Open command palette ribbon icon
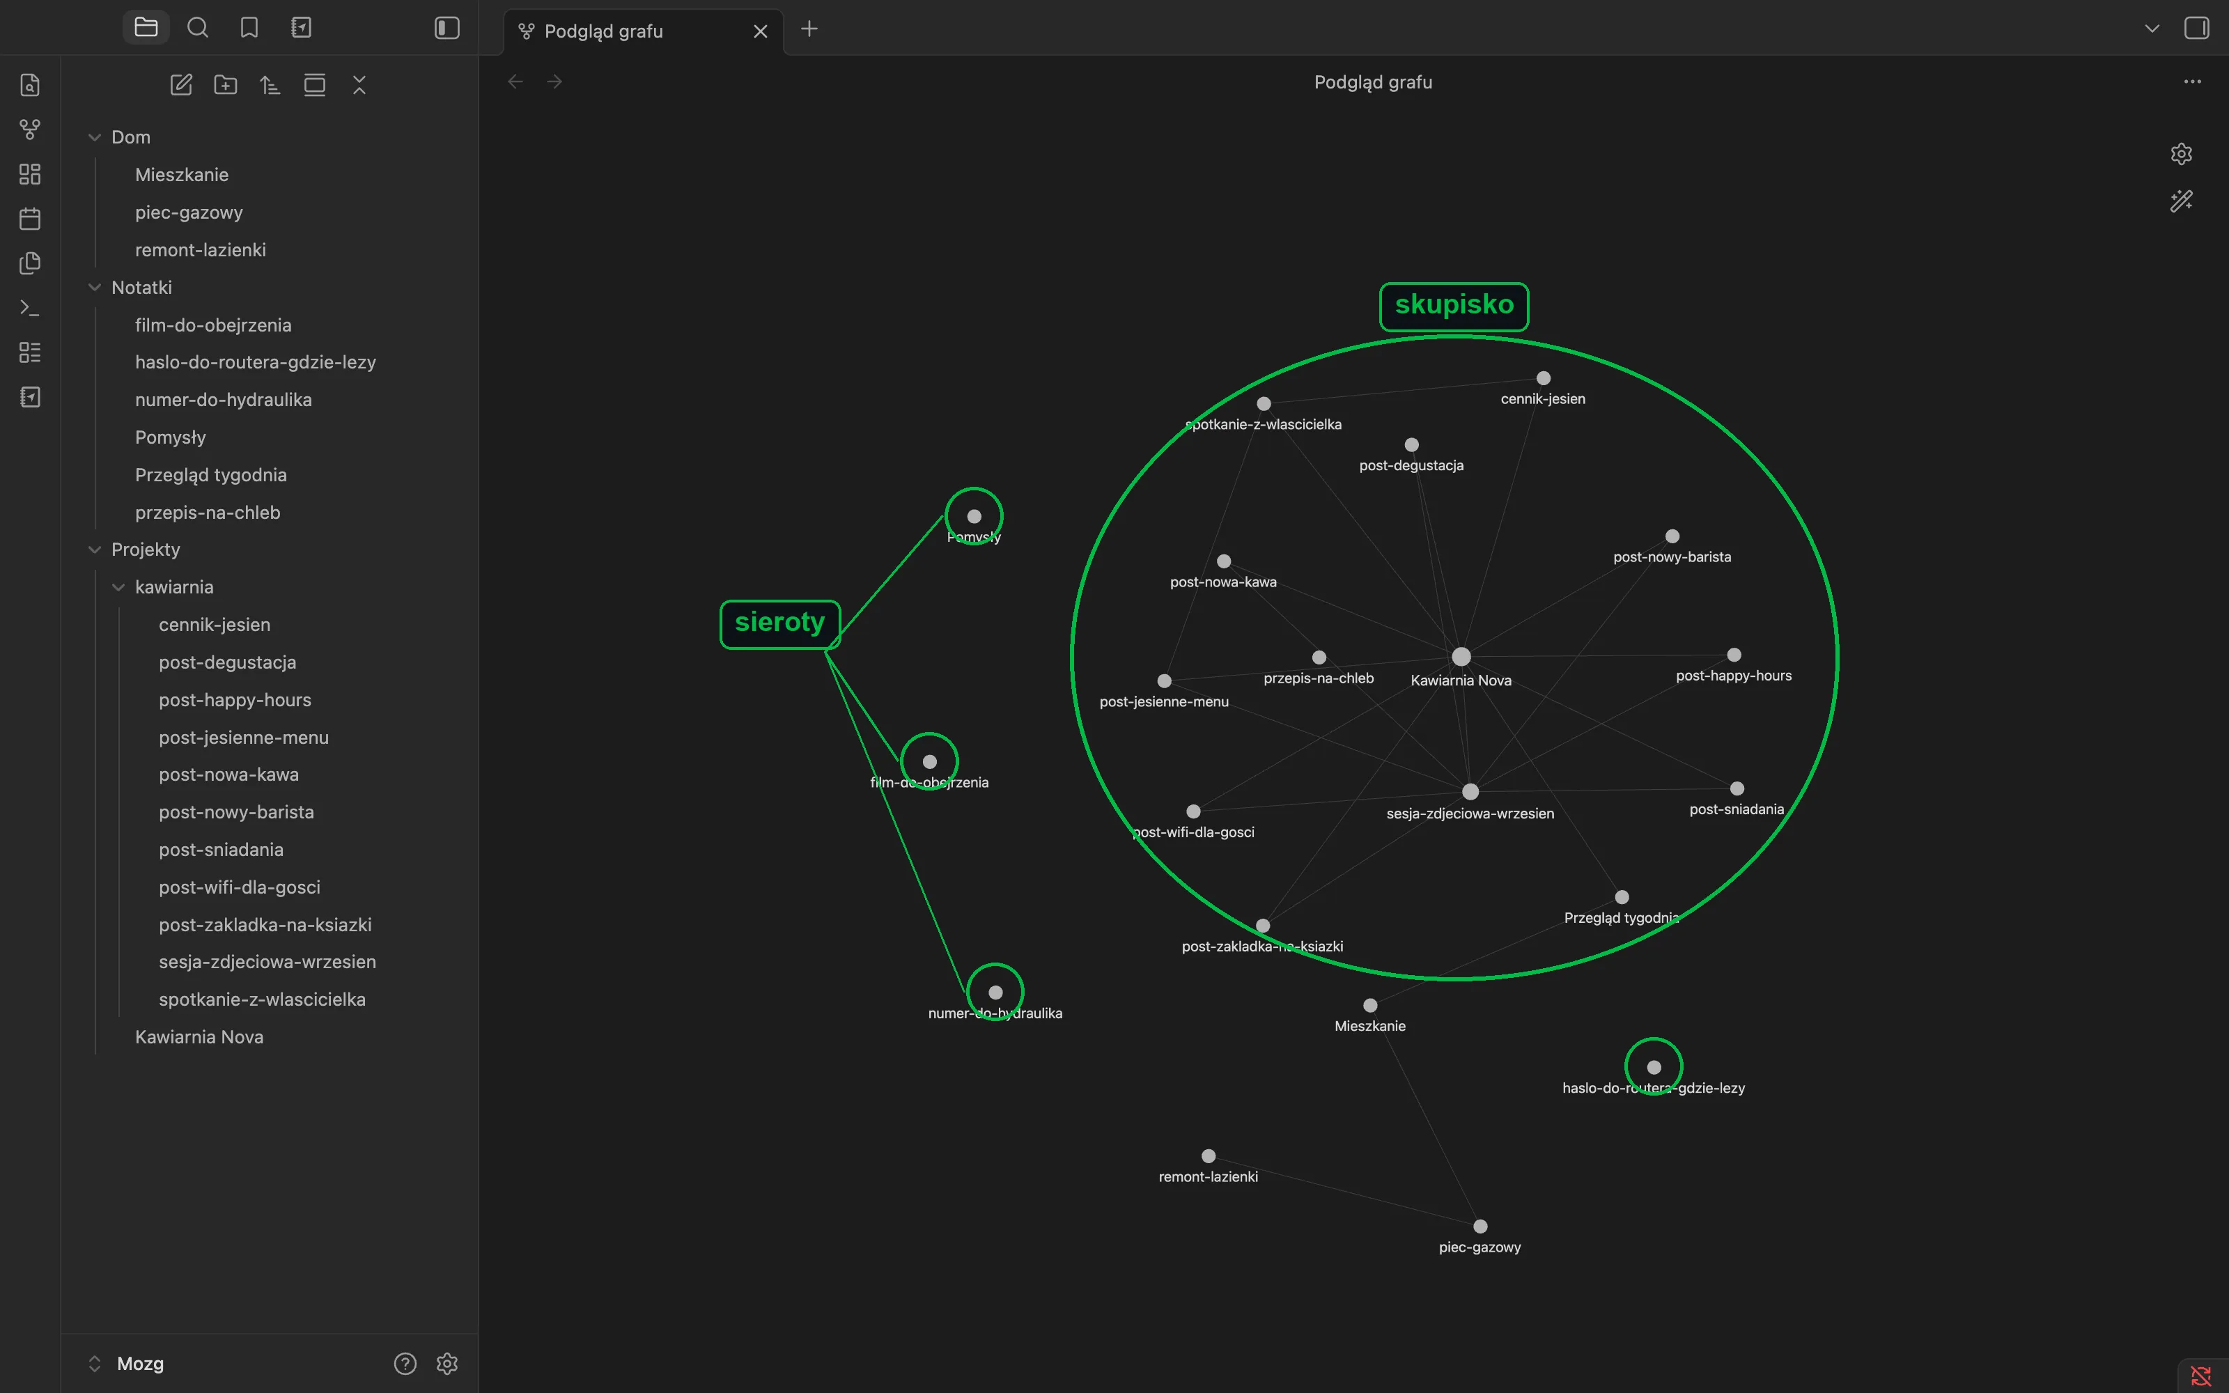Screen dimensions: 2229x1393 (29, 308)
